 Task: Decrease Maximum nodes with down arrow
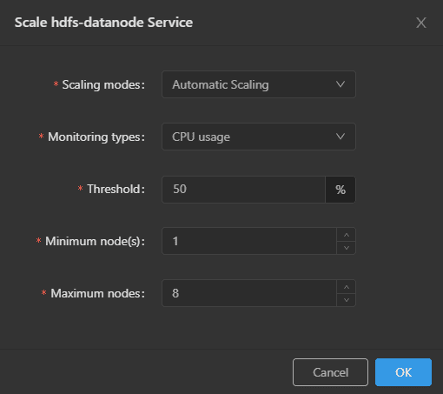[x=347, y=300]
